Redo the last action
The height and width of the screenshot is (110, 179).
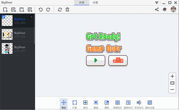(48, 10)
